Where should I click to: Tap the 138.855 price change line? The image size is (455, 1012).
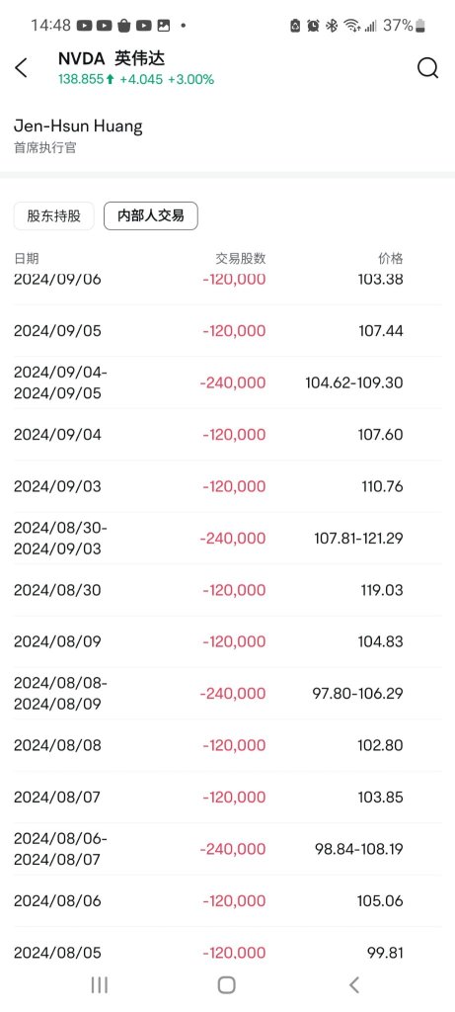[x=136, y=80]
